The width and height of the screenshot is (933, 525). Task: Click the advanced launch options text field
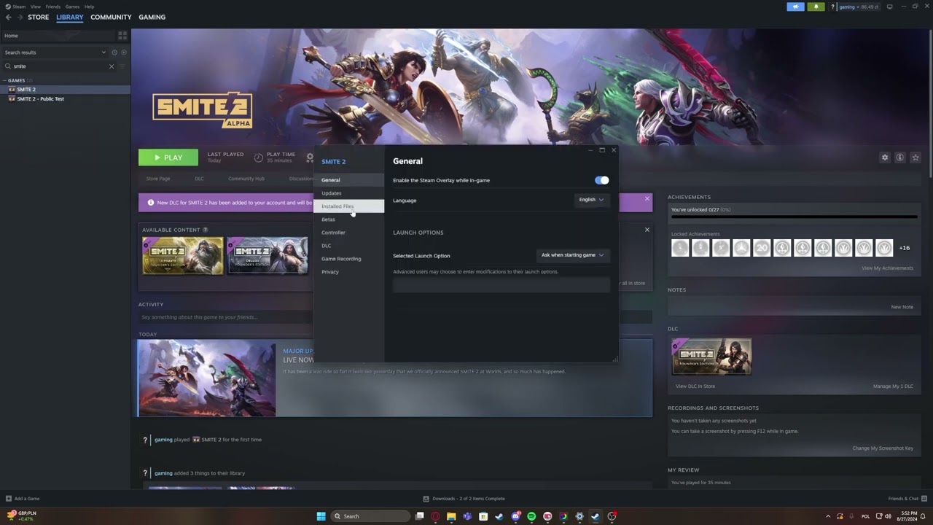tap(501, 285)
